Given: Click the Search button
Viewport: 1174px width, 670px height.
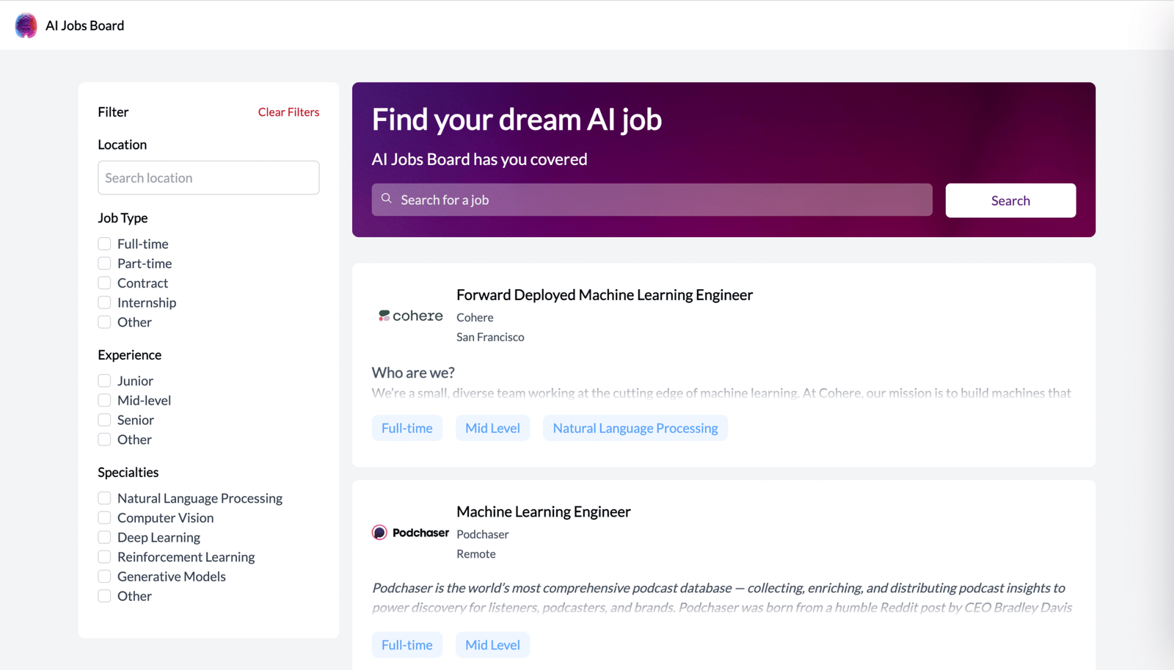Looking at the screenshot, I should (1010, 200).
